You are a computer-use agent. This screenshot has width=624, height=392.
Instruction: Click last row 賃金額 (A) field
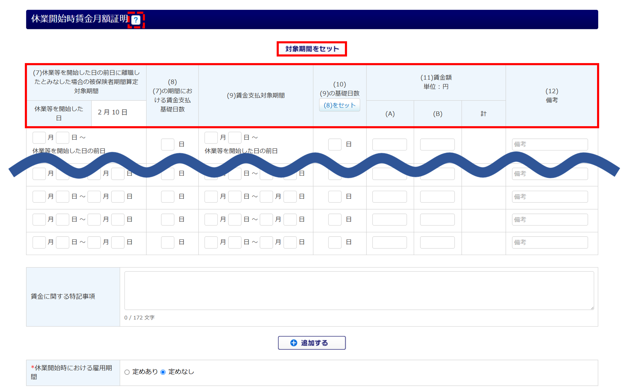coord(390,242)
